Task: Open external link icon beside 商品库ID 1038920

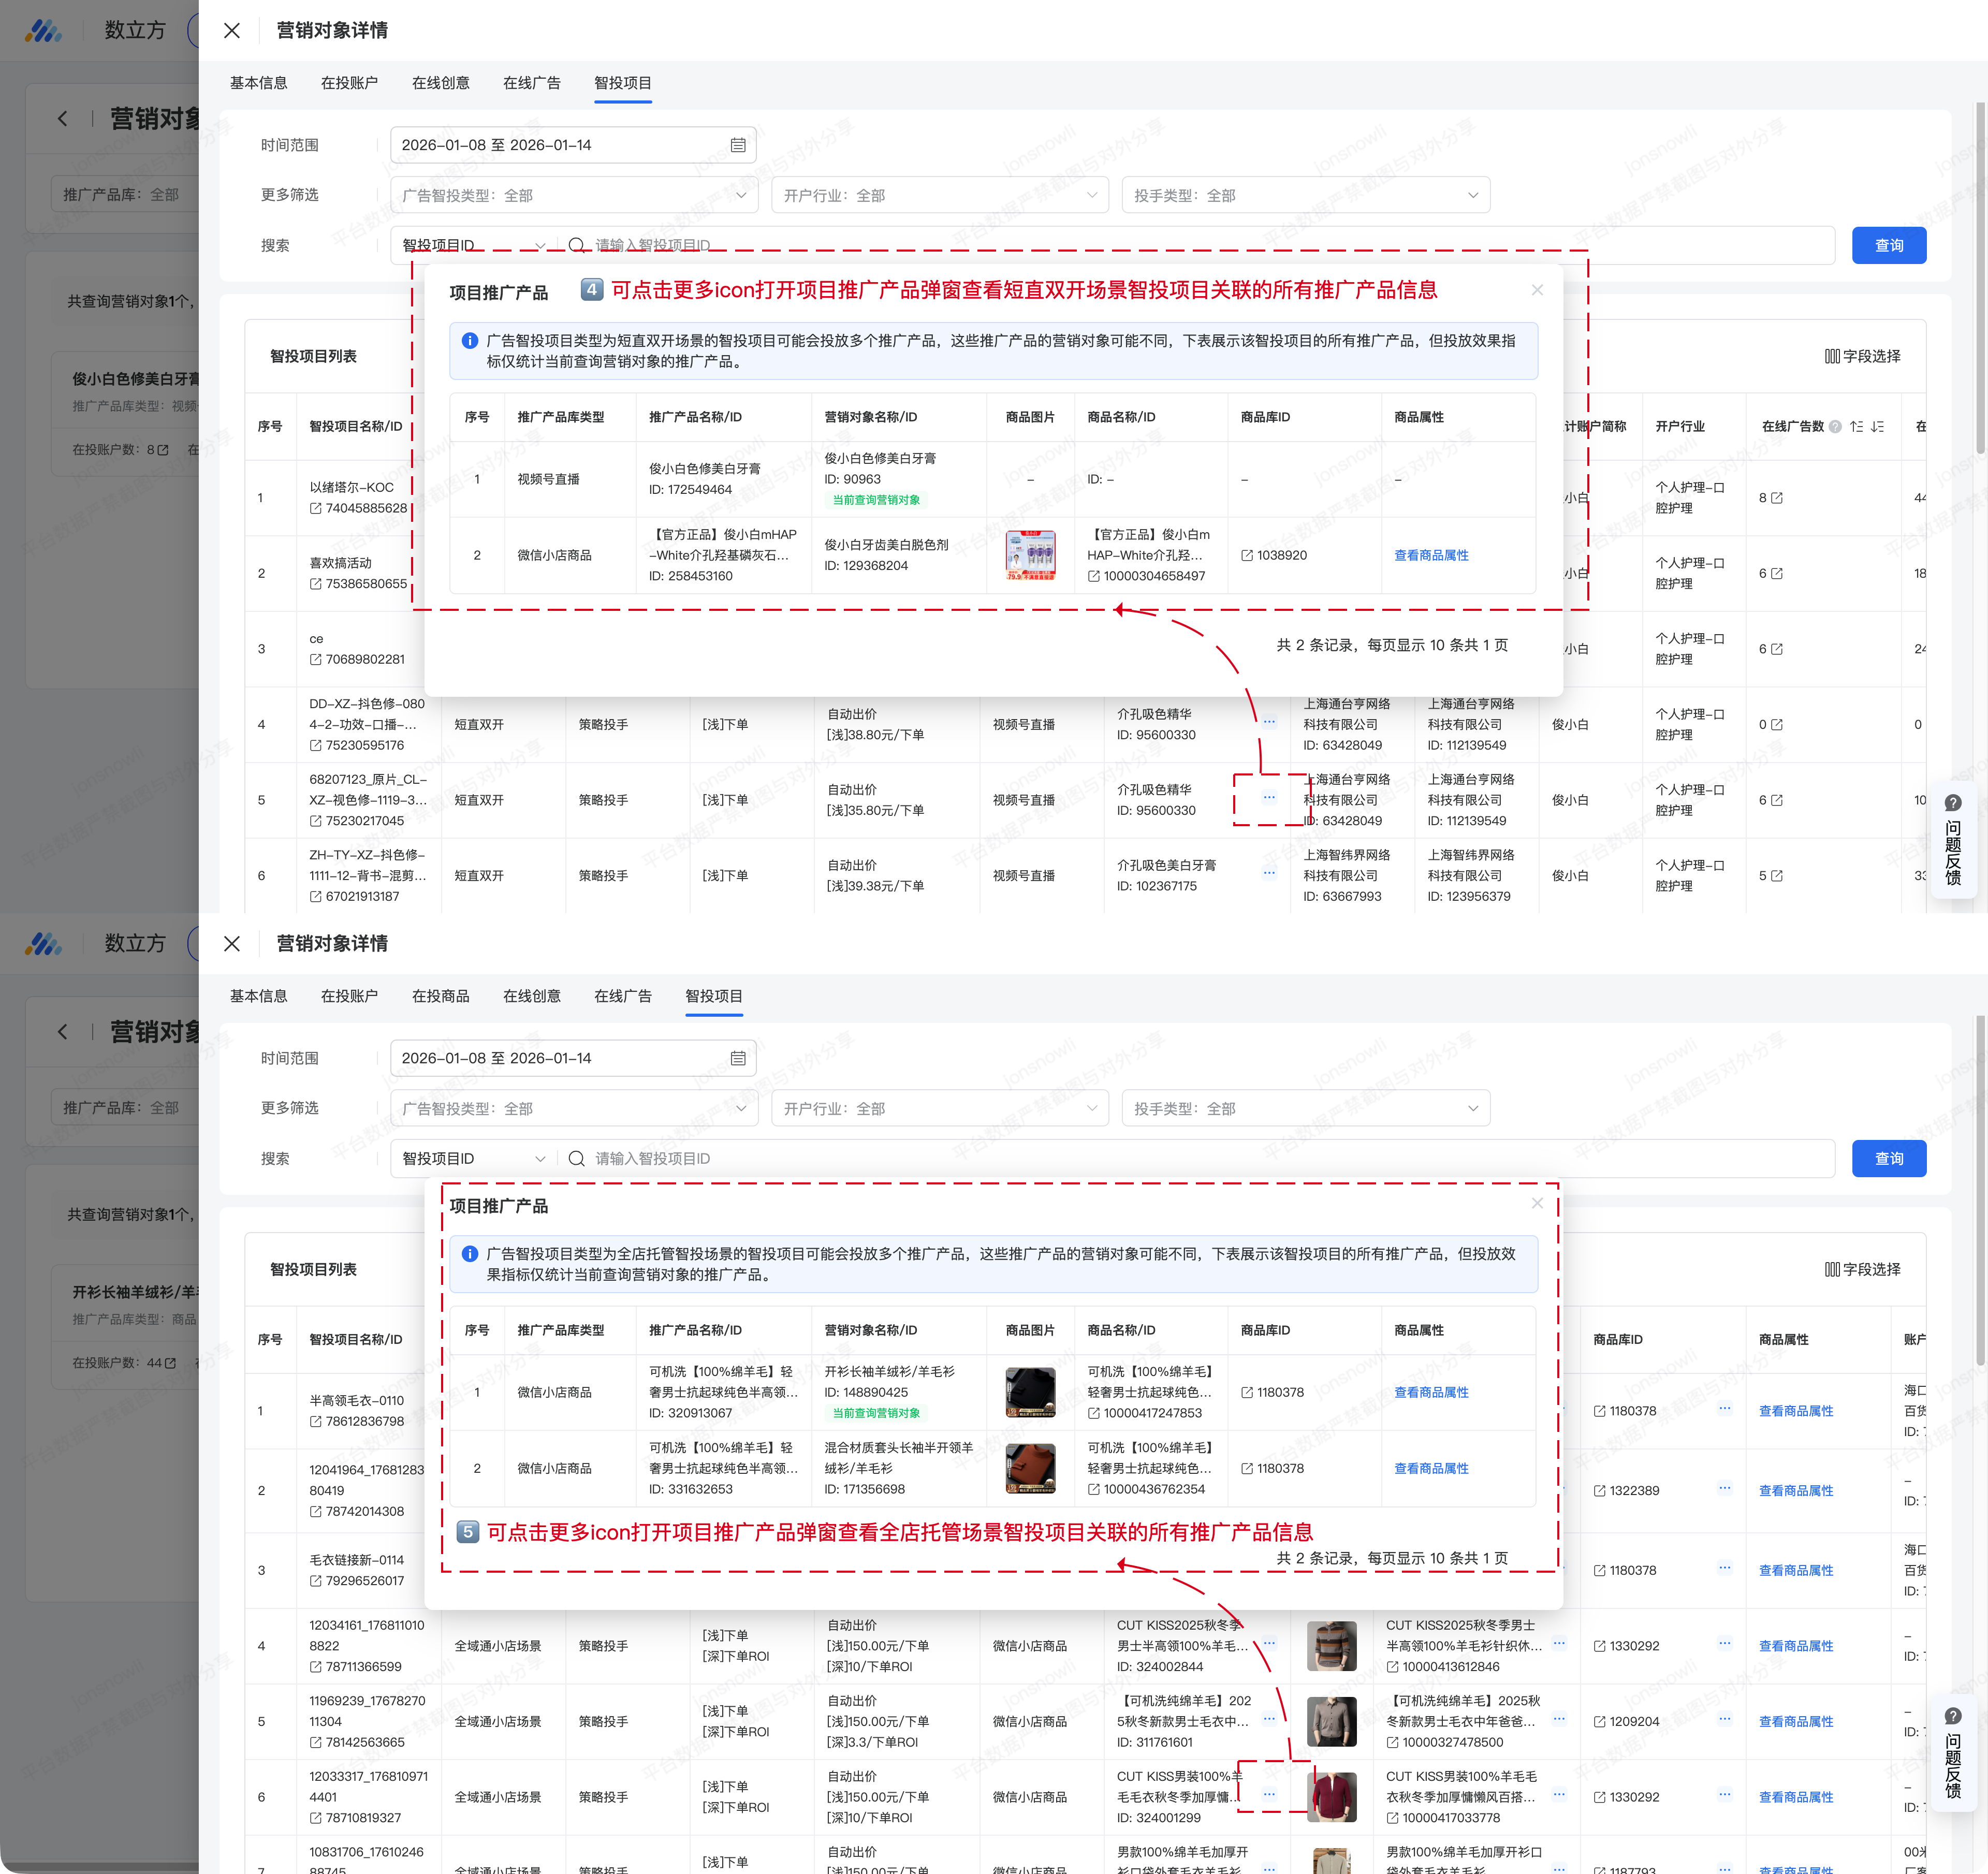Action: point(1247,556)
